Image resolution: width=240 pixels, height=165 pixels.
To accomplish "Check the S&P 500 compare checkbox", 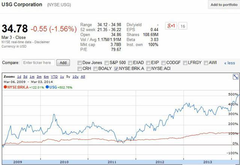I will point(106,63).
